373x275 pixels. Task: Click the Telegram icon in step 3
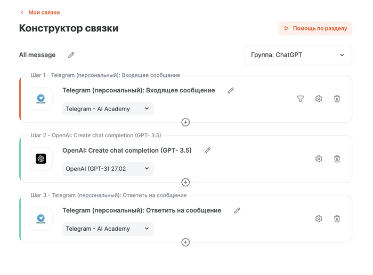pos(41,218)
